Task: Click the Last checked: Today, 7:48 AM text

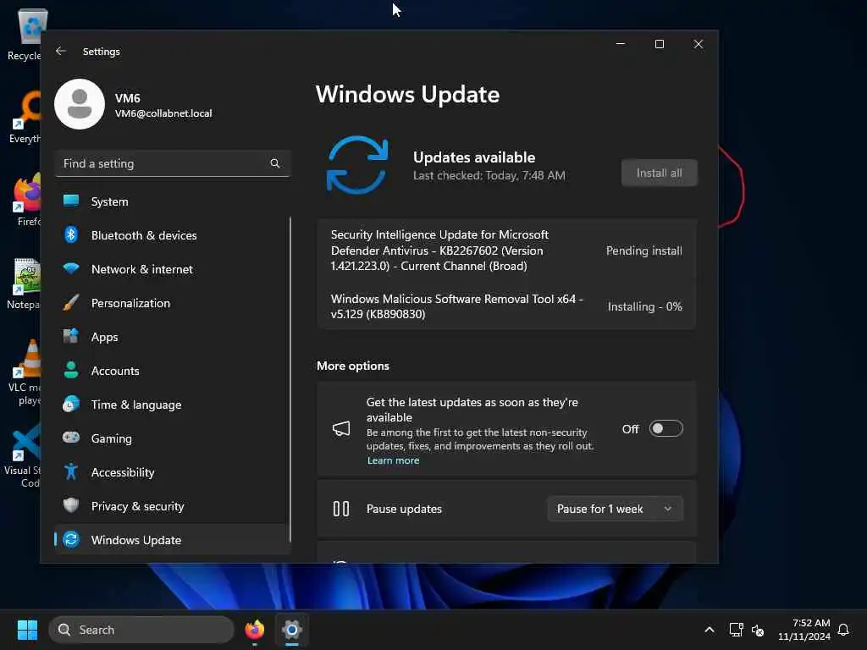Action: pyautogui.click(x=489, y=175)
